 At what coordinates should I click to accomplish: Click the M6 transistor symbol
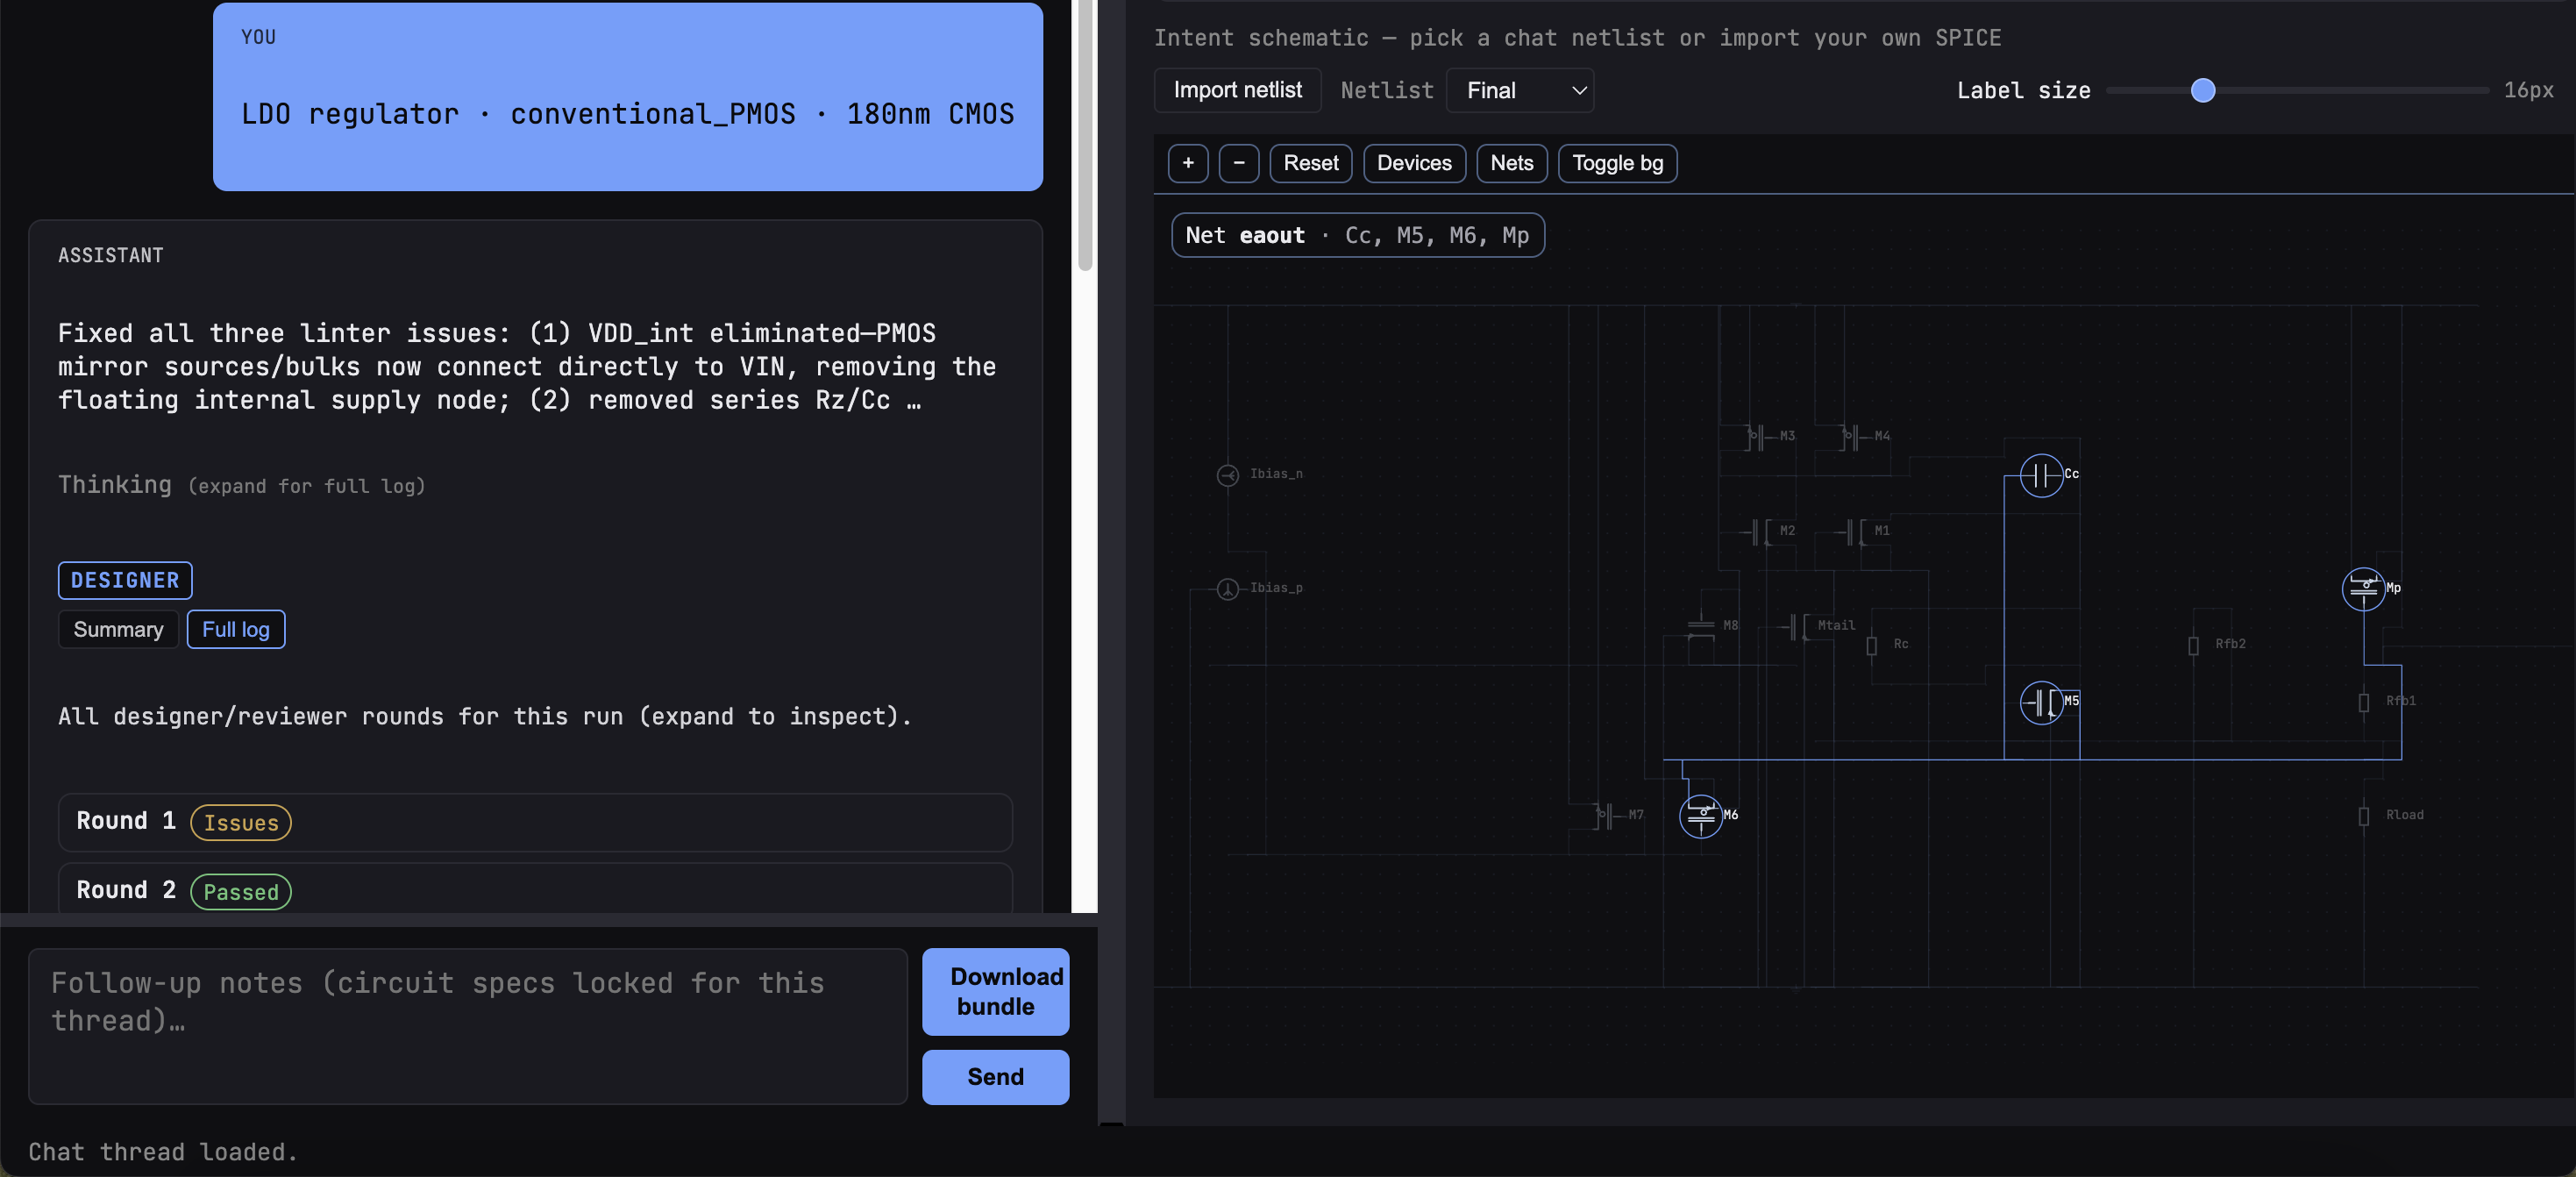tap(1701, 816)
